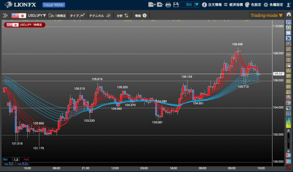The height and width of the screenshot is (172, 293).
Task: Click the zoom in plus icon
Action: tap(288, 155)
